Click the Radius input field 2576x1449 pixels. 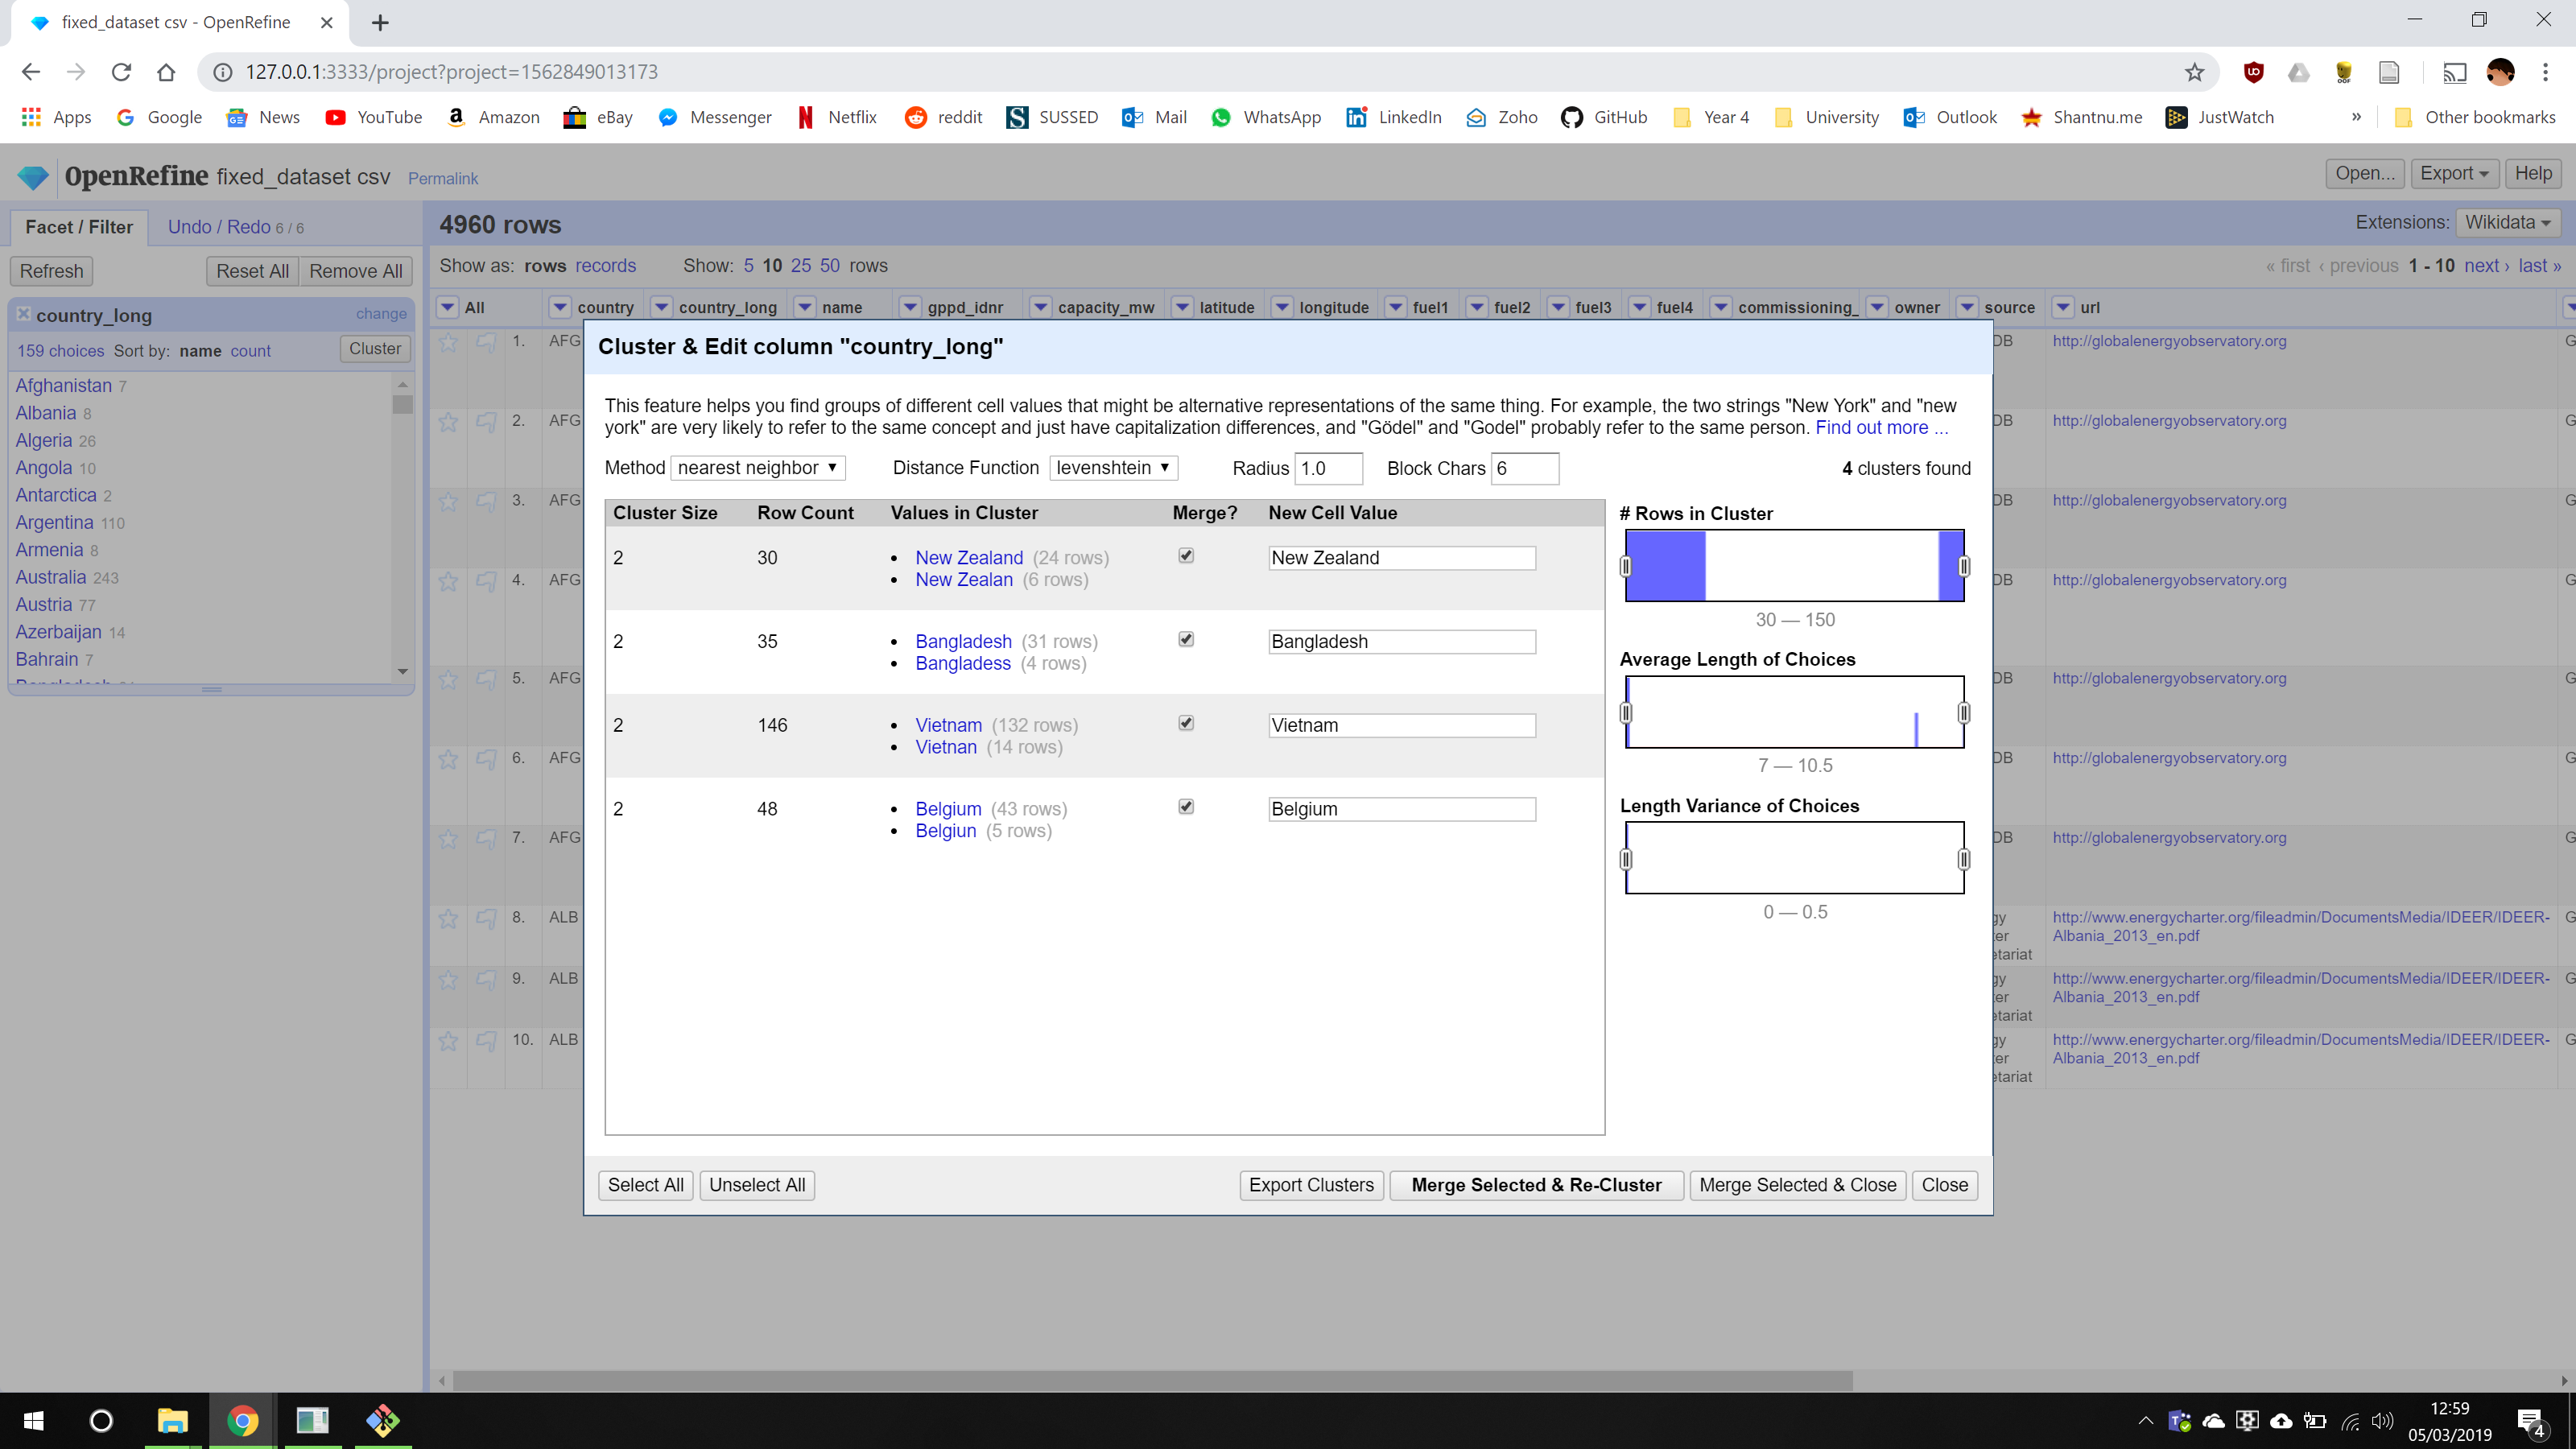coord(1328,468)
